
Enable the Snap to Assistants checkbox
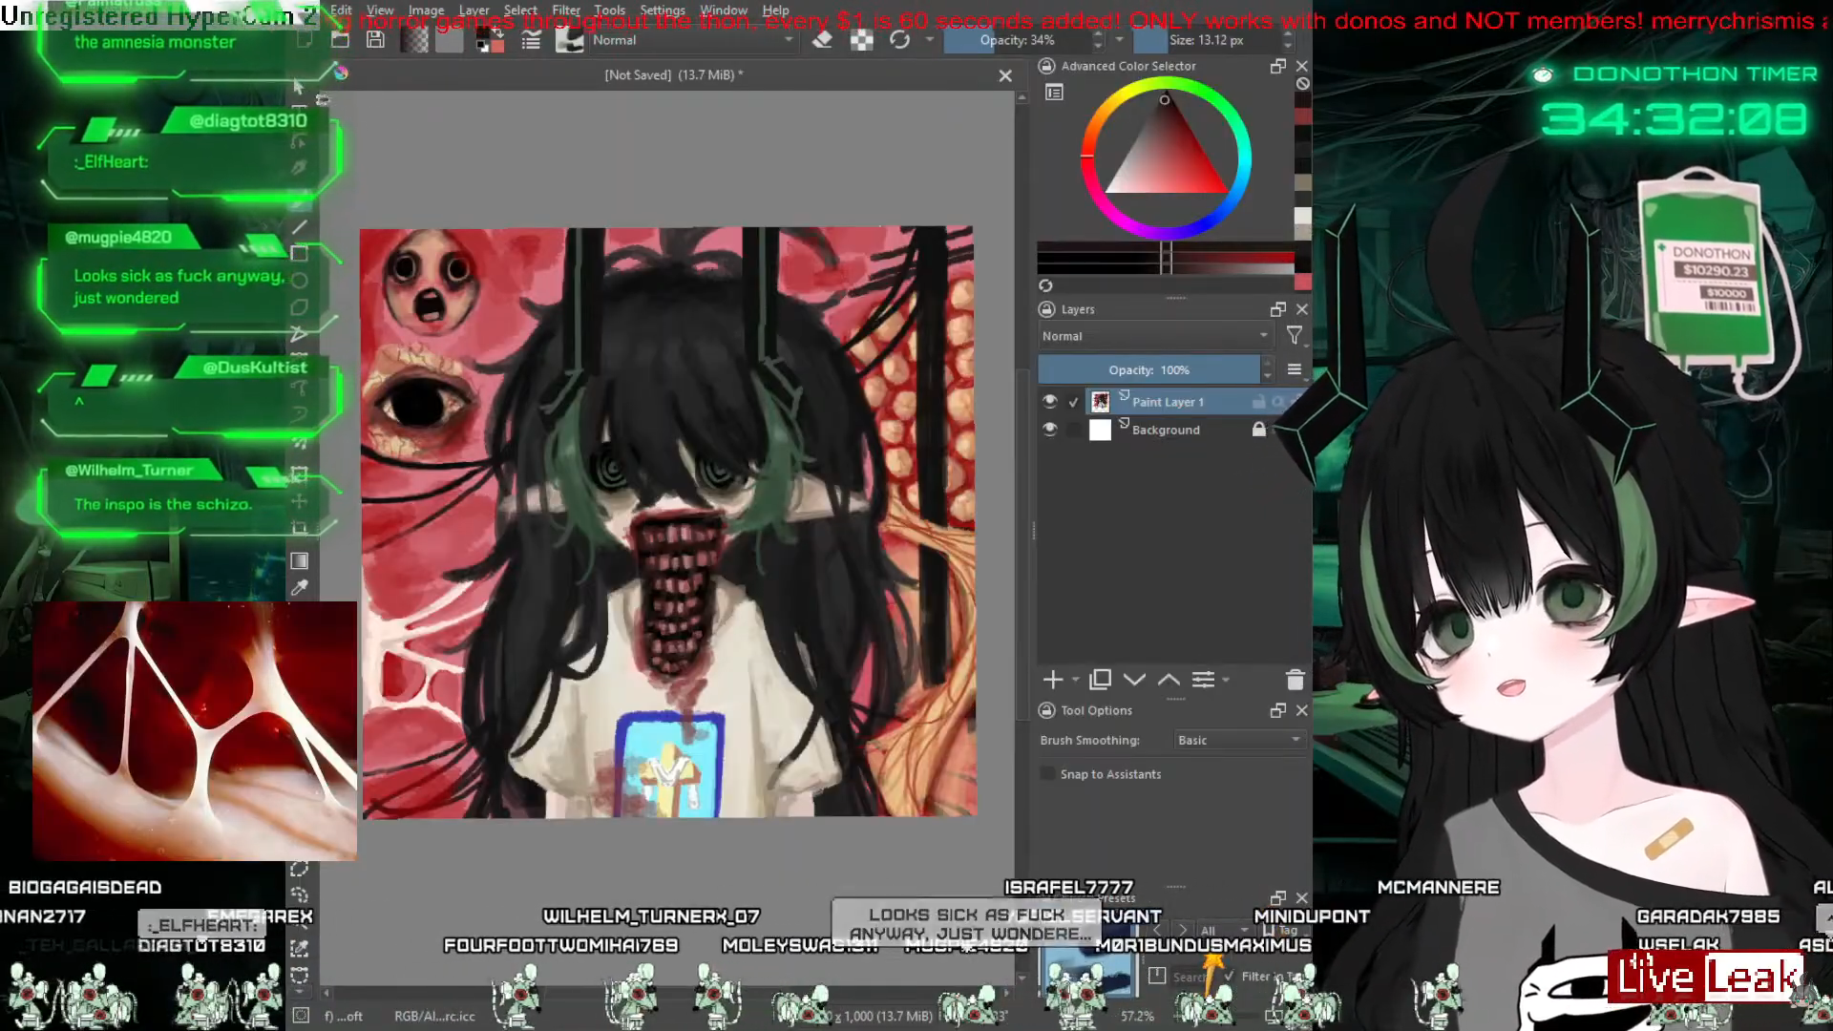[1048, 774]
